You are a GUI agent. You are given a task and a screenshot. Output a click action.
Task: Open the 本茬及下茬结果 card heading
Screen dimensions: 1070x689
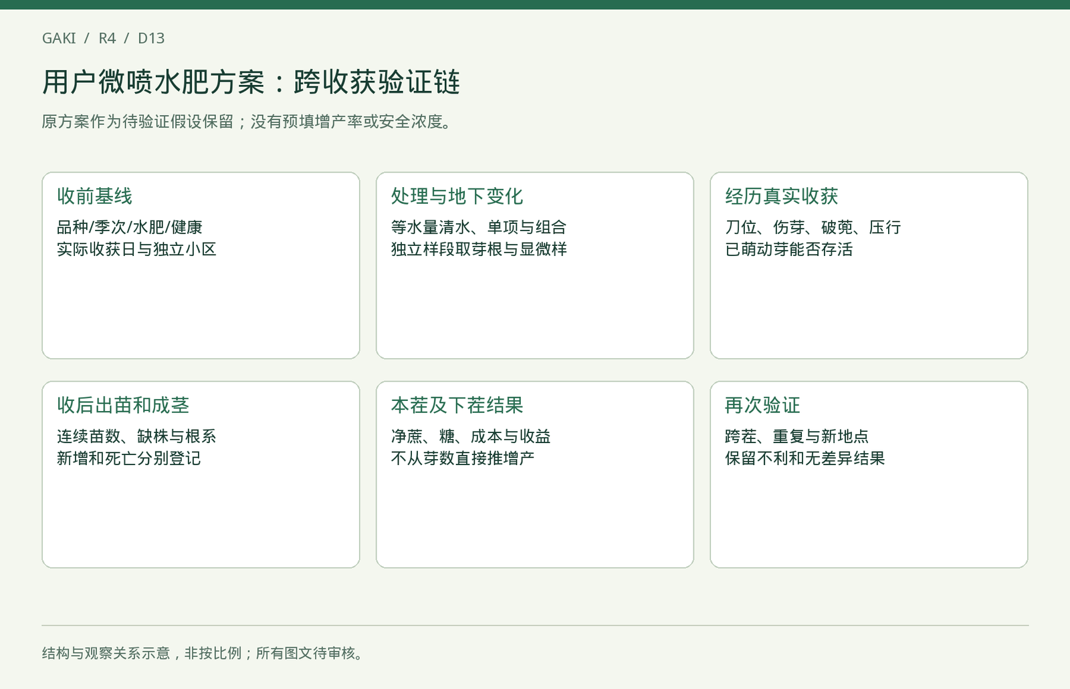pos(457,405)
